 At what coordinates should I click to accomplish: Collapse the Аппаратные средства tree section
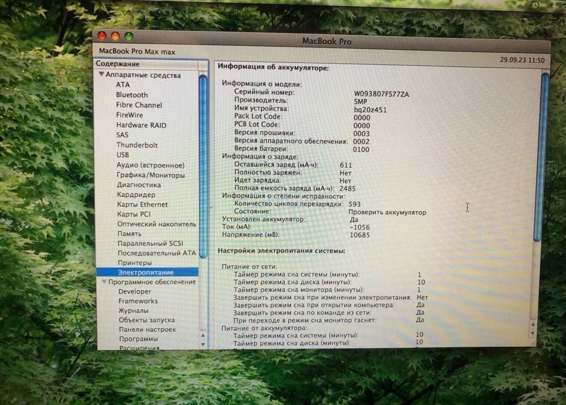pos(101,75)
